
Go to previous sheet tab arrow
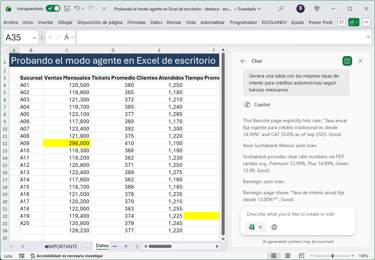11,246
